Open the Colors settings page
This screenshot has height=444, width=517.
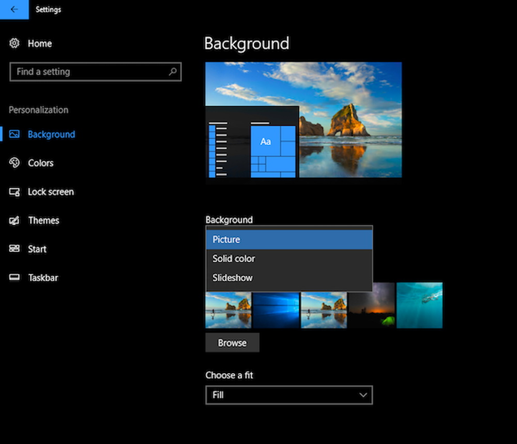[x=40, y=163]
